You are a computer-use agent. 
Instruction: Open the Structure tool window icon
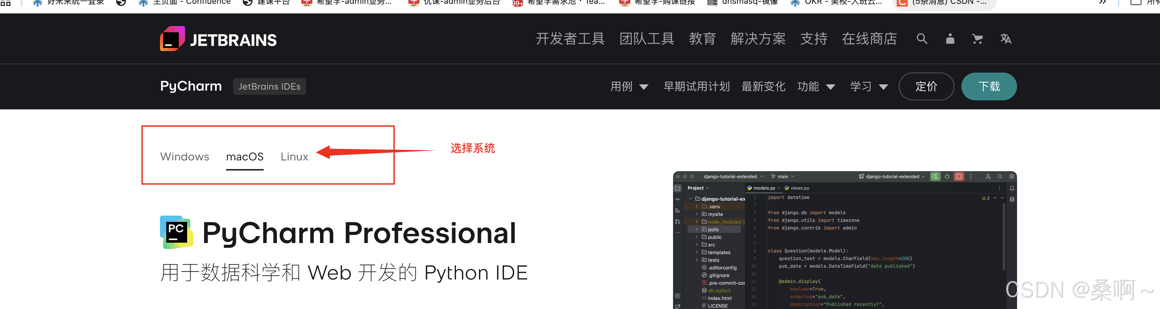[x=677, y=210]
